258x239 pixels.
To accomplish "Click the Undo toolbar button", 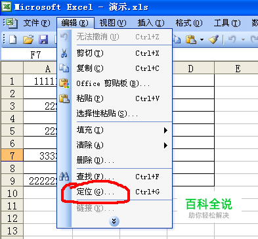I will click(232, 39).
